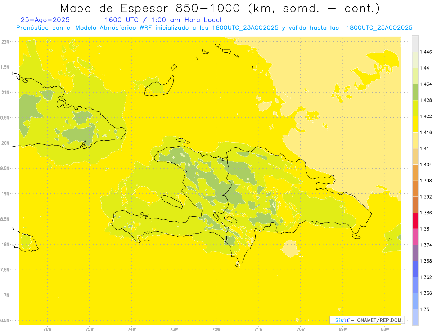432x334 pixels.
Task: Click the '22N' latitude label
Action: [6, 42]
